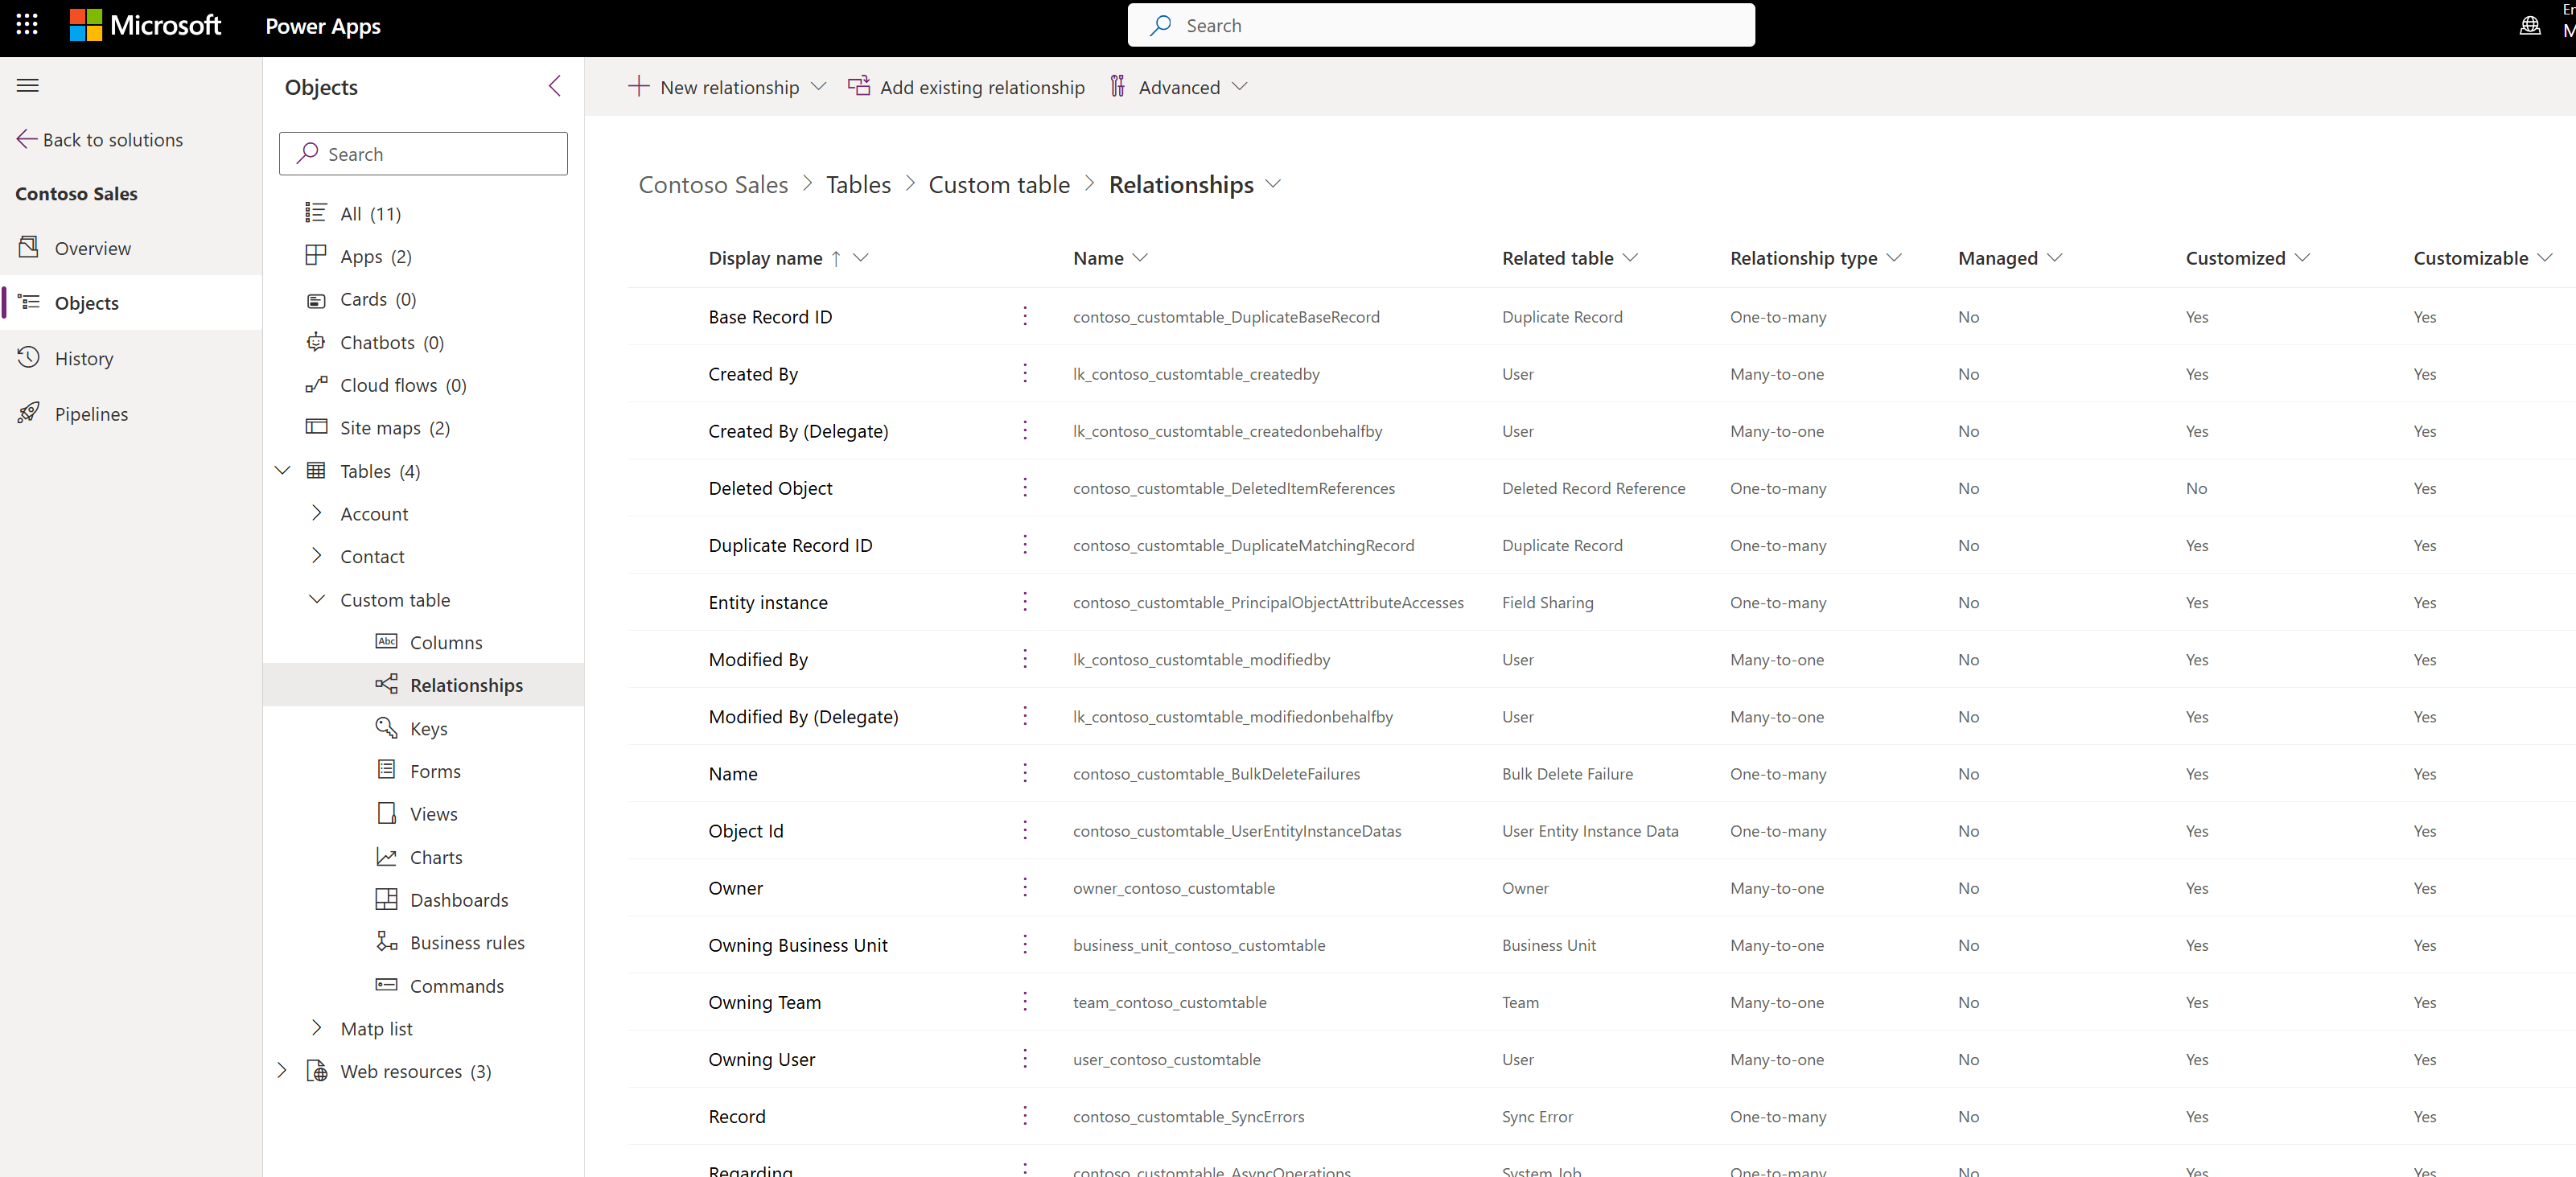
Task: Click the Columns icon under Custom table
Action: [x=385, y=641]
